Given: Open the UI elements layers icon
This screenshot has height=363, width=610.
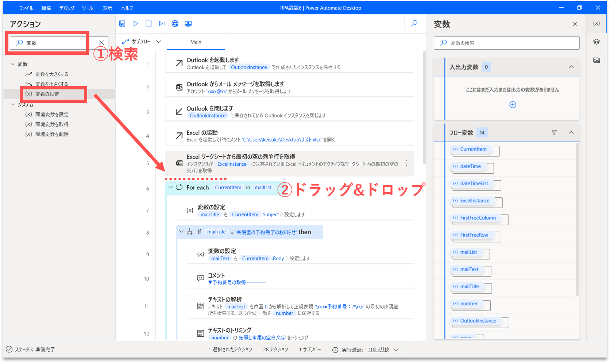Looking at the screenshot, I should click(x=597, y=42).
